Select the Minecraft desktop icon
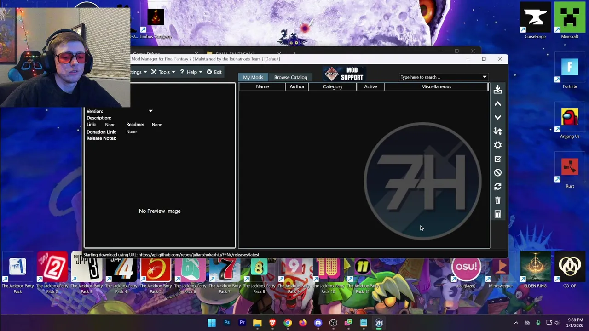 (x=570, y=21)
